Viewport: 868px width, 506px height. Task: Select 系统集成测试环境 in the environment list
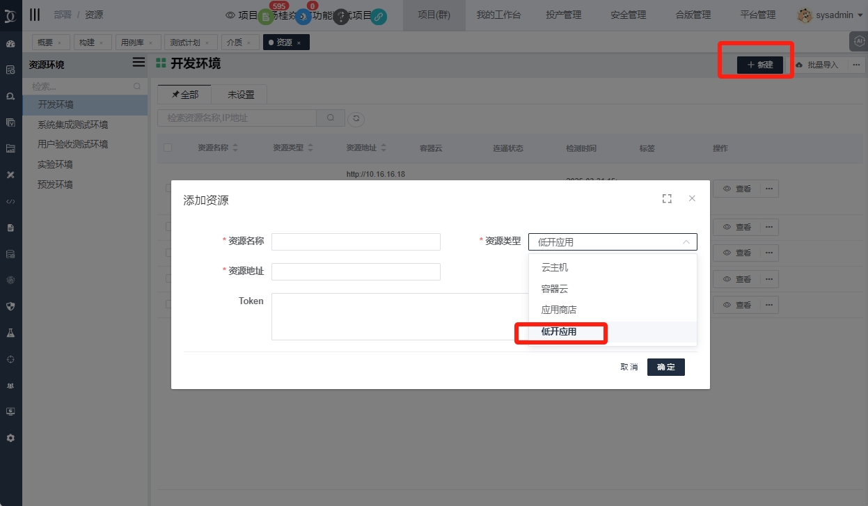(x=73, y=125)
